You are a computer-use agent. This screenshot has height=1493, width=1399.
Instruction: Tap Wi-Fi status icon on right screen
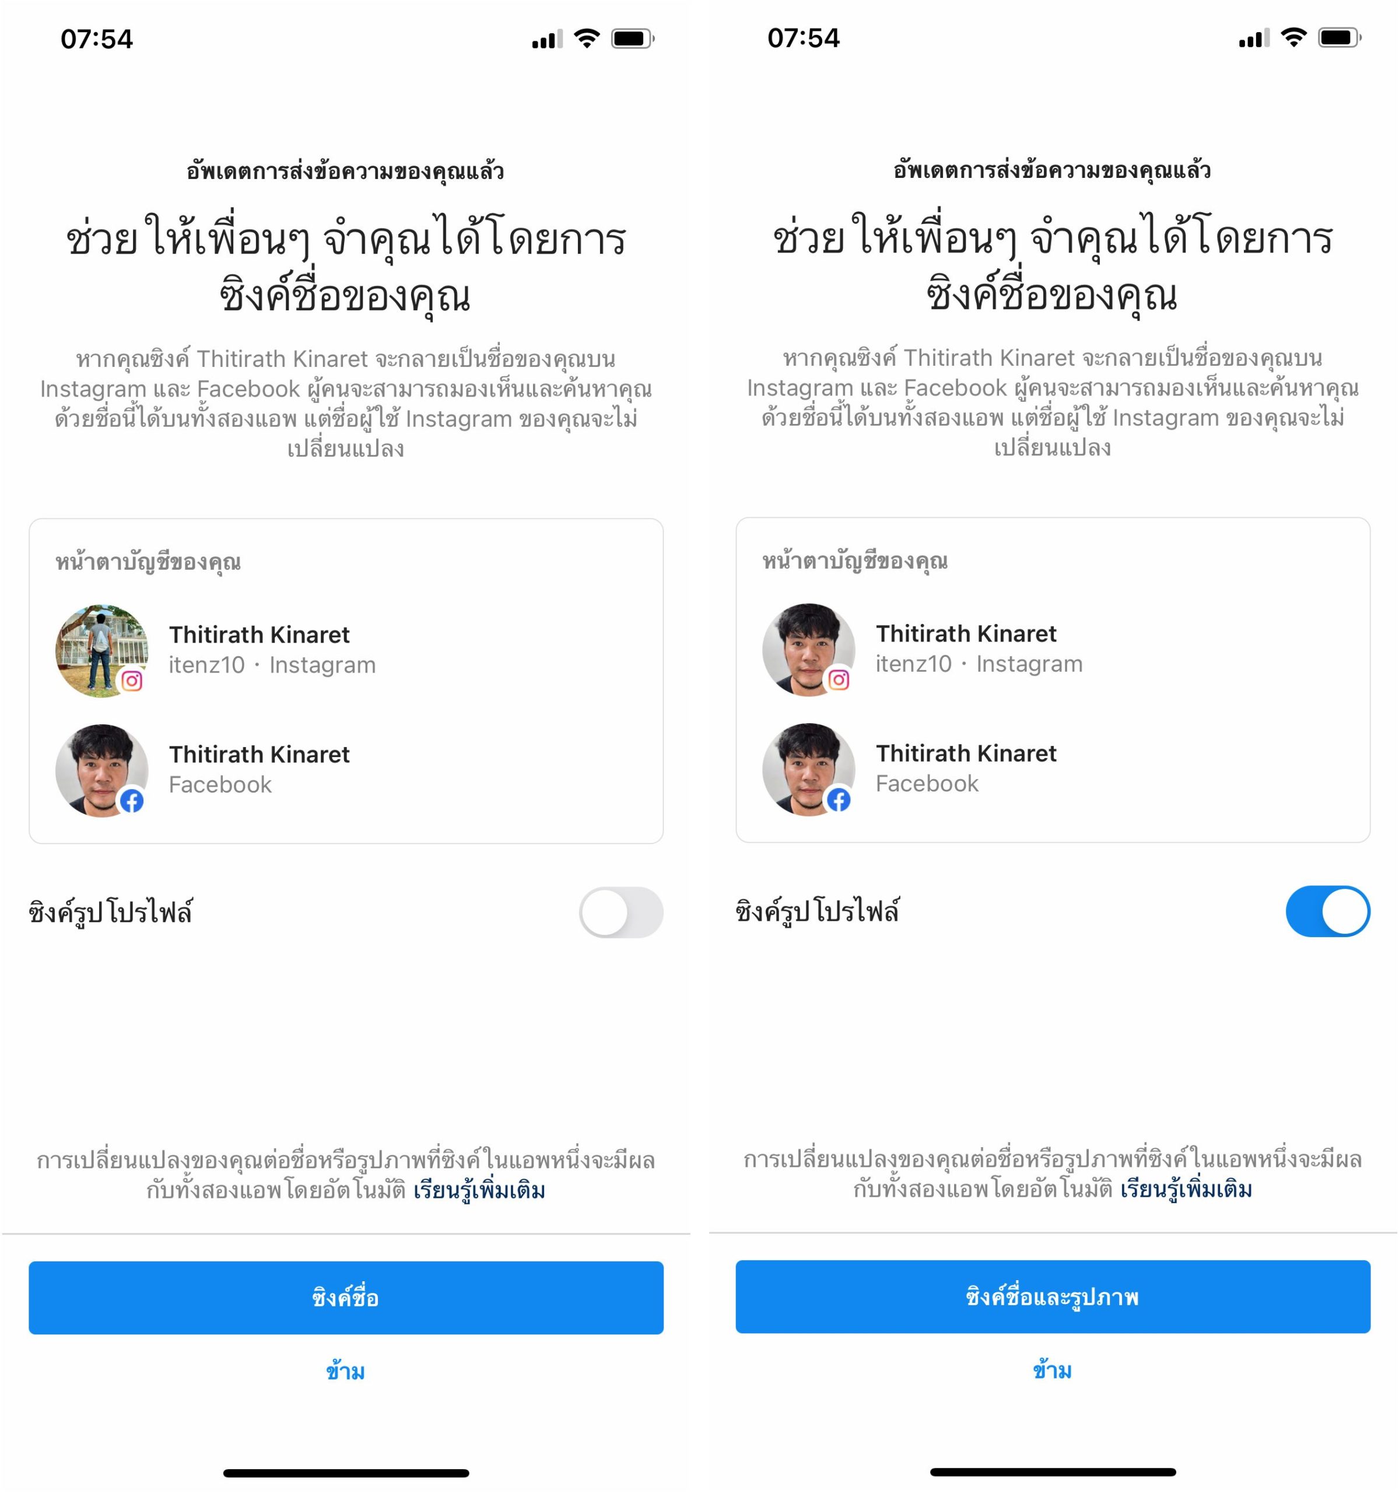[x=1293, y=37]
